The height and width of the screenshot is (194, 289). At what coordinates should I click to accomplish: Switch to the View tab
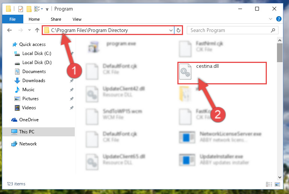[x=77, y=19]
